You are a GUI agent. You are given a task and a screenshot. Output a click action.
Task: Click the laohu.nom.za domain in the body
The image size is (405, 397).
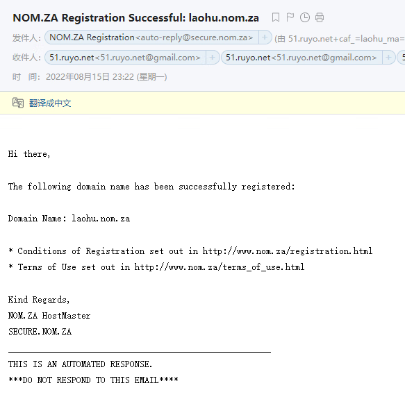(x=101, y=219)
